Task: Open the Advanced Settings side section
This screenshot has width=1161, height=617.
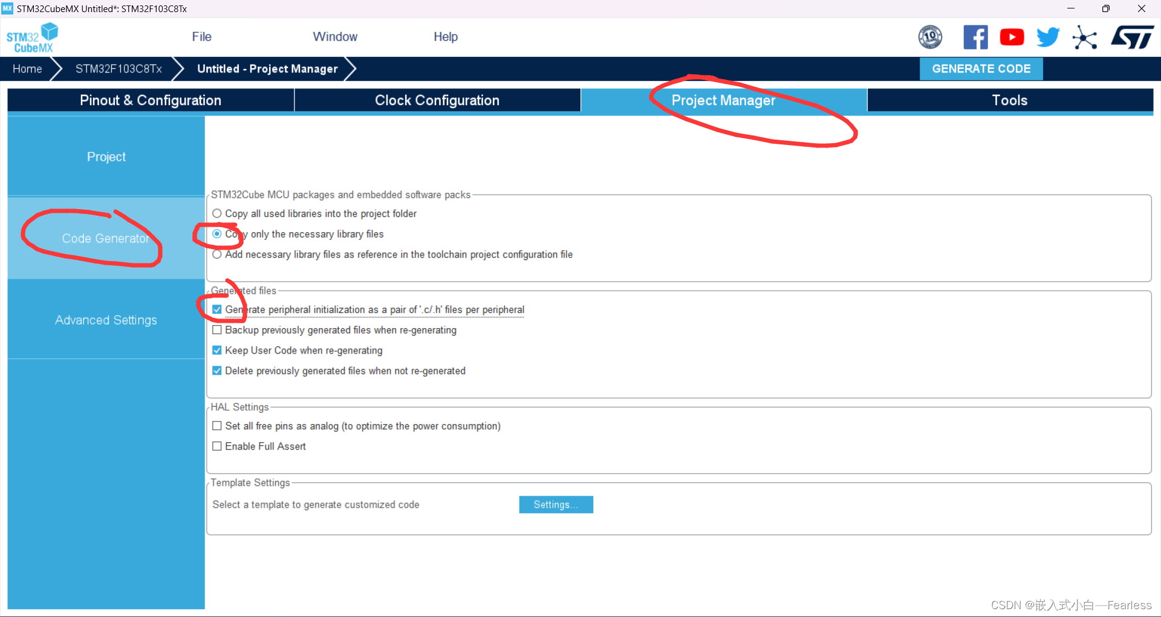Action: coord(106,320)
